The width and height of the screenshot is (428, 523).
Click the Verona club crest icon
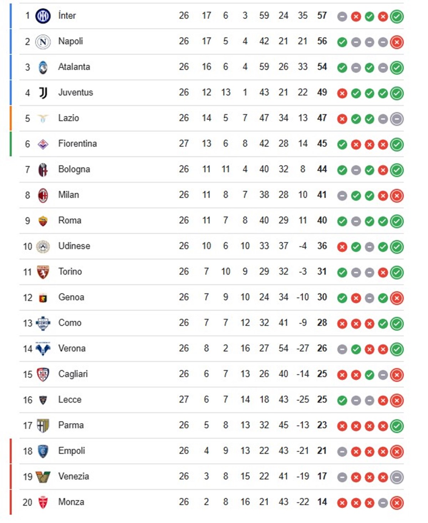(43, 349)
